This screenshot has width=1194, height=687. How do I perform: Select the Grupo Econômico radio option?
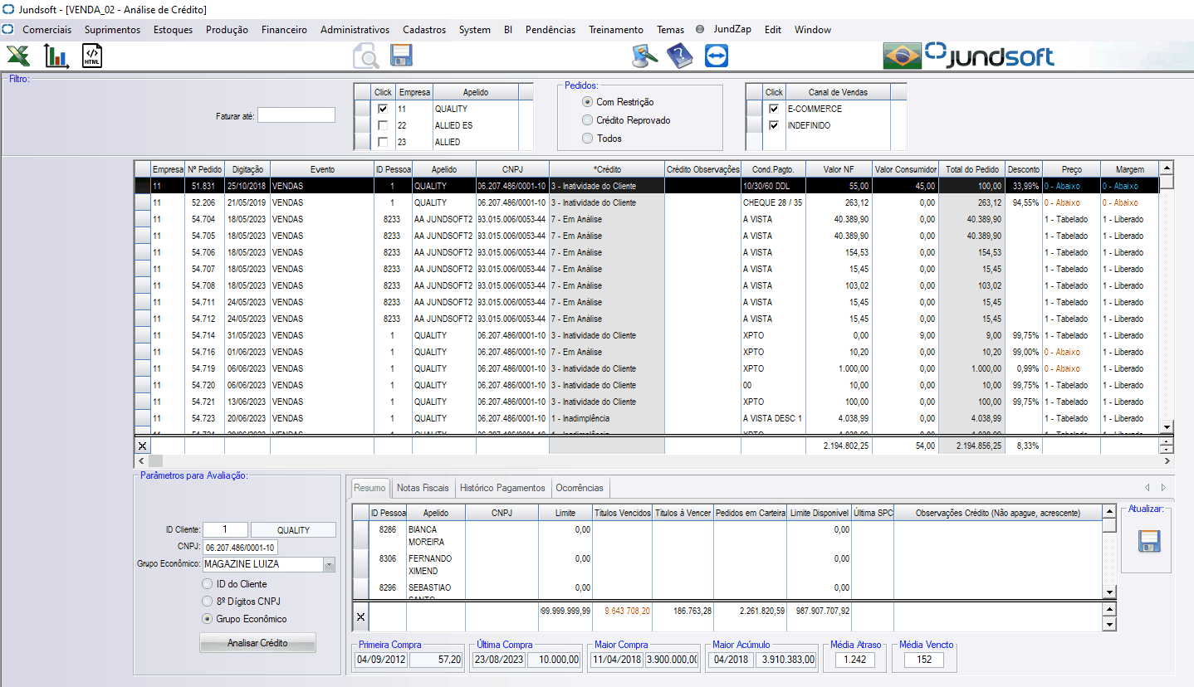(x=208, y=619)
